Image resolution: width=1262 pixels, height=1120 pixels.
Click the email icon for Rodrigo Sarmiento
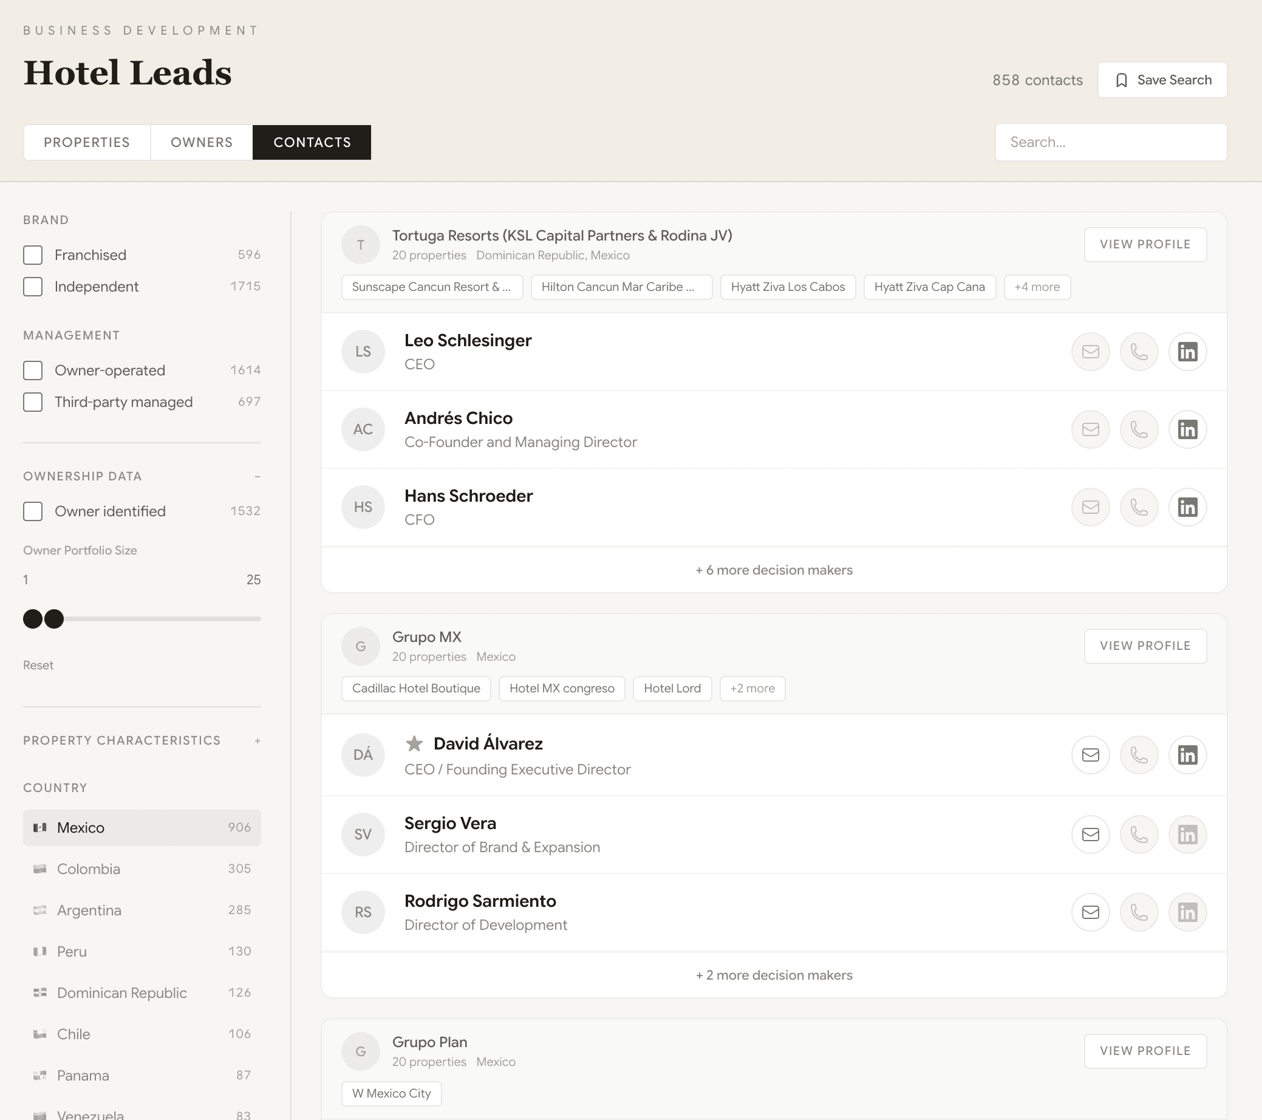(1090, 912)
